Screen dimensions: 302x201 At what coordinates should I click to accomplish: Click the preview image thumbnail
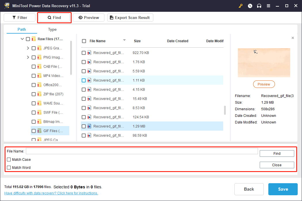264,63
